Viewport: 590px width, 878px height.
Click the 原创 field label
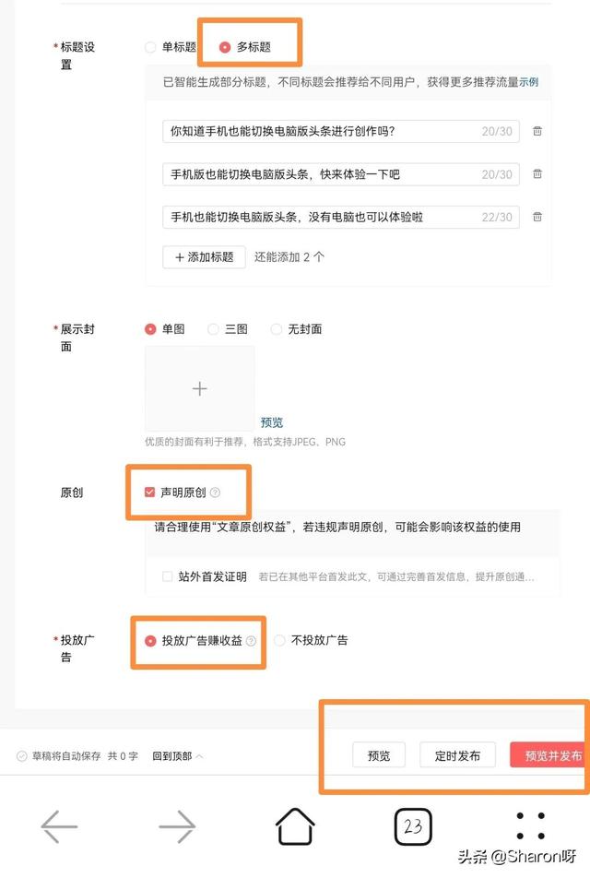72,492
